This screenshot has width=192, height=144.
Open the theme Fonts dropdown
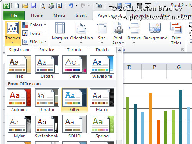(x=33, y=33)
